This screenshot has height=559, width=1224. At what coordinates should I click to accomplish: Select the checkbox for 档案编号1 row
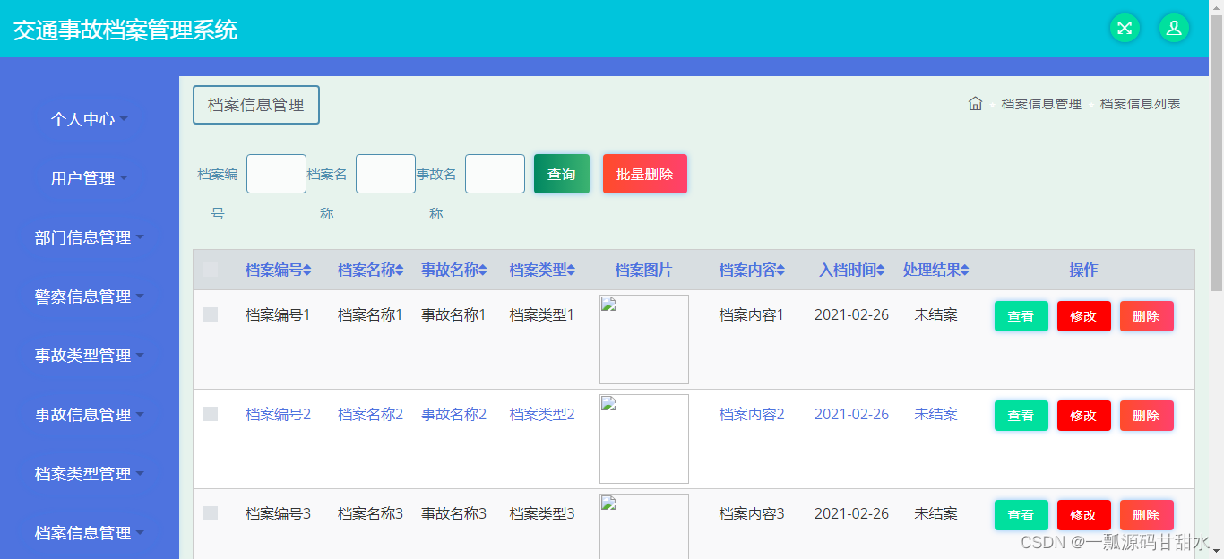point(212,315)
